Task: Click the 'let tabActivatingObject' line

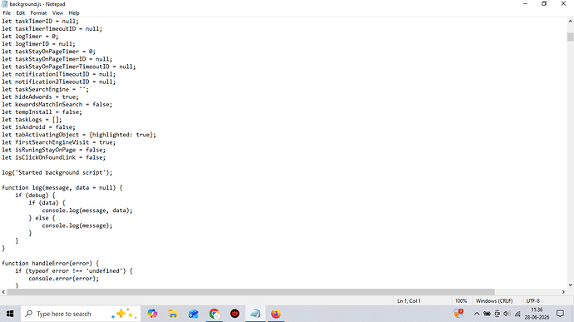Action: pyautogui.click(x=79, y=135)
